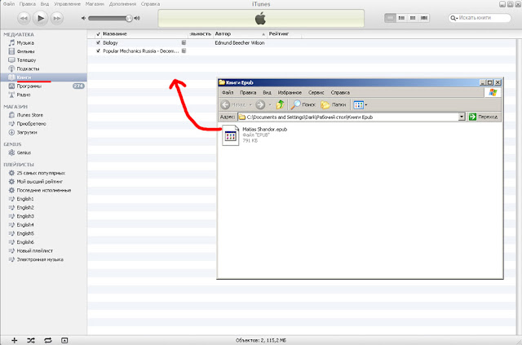Toggle shuffle in iTunes bottom bar
The image size is (522, 345).
coord(31,340)
